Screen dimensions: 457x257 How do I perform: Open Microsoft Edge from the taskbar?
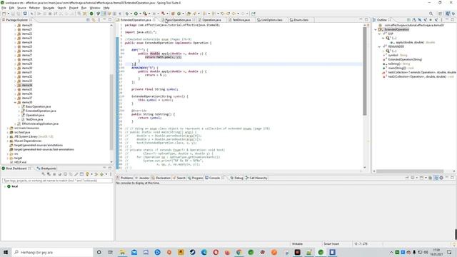pyautogui.click(x=204, y=252)
